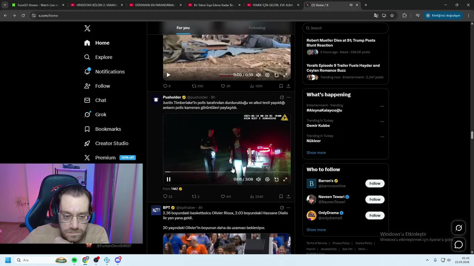This screenshot has height=266, width=474.
Task: Open Windows Start menu
Action: (x=8, y=260)
